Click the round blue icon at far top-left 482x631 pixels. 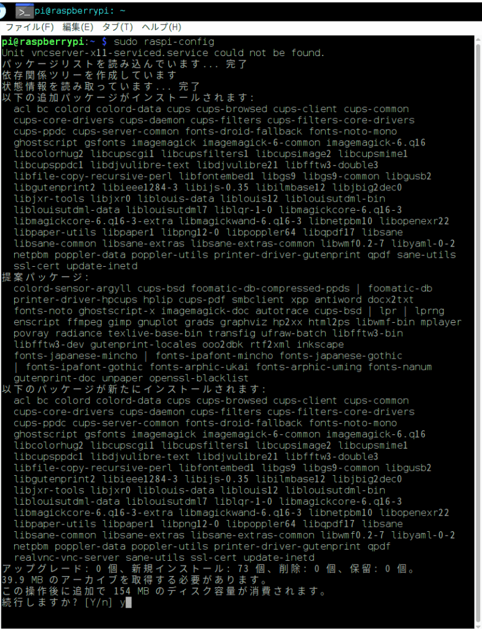[x=2, y=11]
